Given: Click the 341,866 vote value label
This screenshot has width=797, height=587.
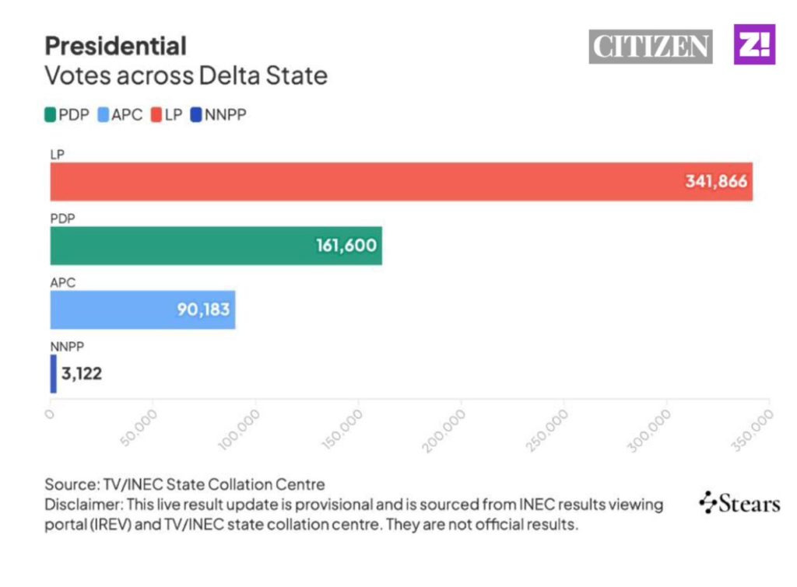Looking at the screenshot, I should 716,182.
